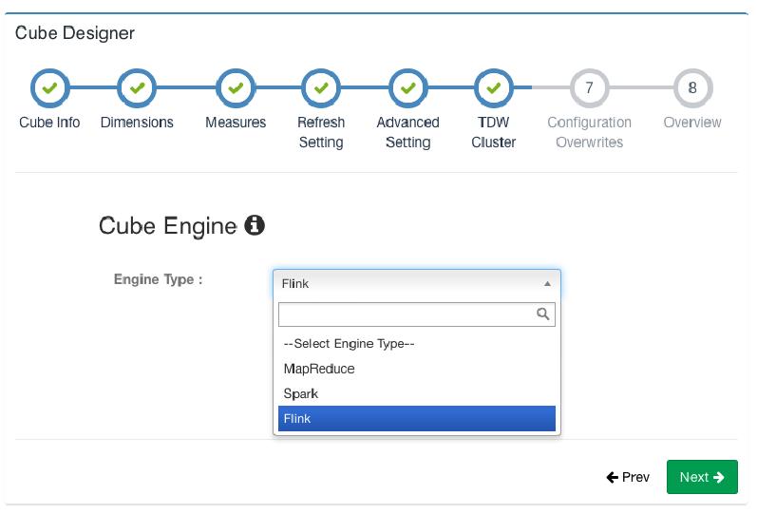The image size is (757, 514).
Task: Click the TDW Cluster step circle
Action: (493, 88)
